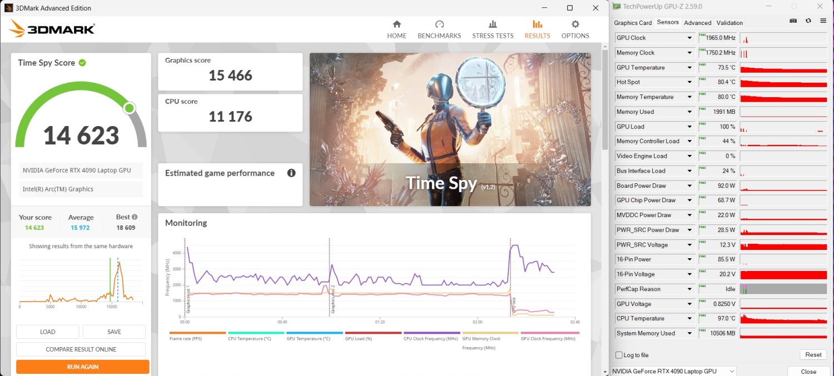Screen dimensions: 834x376
Task: Click the LOAD button
Action: point(47,332)
